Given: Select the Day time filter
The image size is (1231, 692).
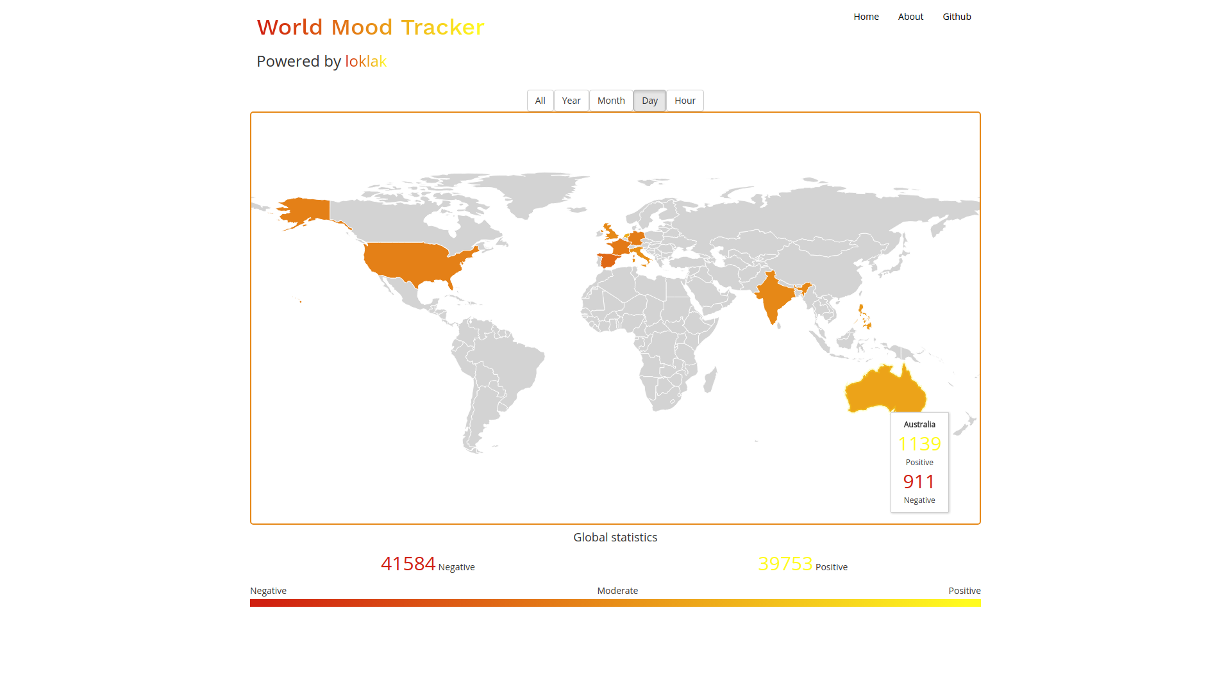Looking at the screenshot, I should tap(649, 101).
